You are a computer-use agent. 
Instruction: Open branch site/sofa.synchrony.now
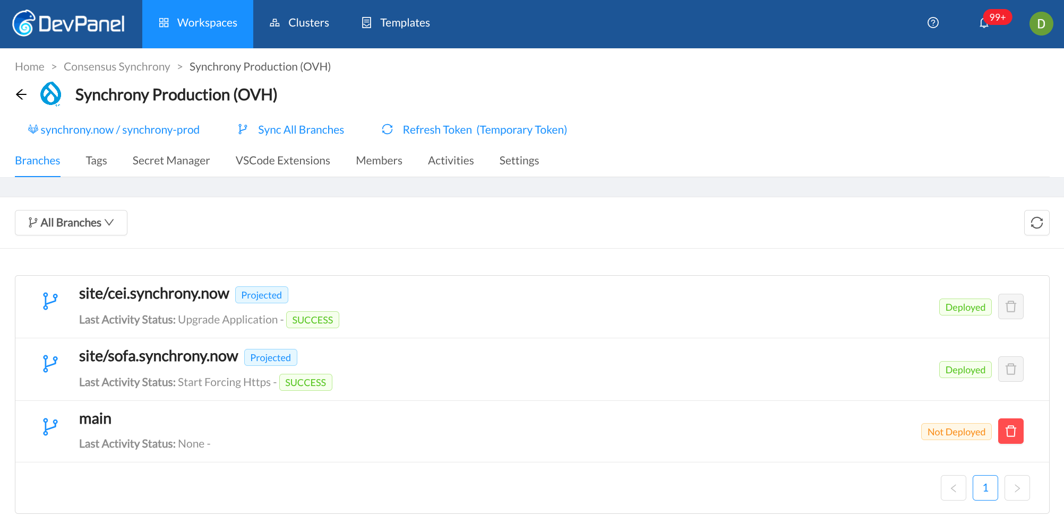[158, 356]
